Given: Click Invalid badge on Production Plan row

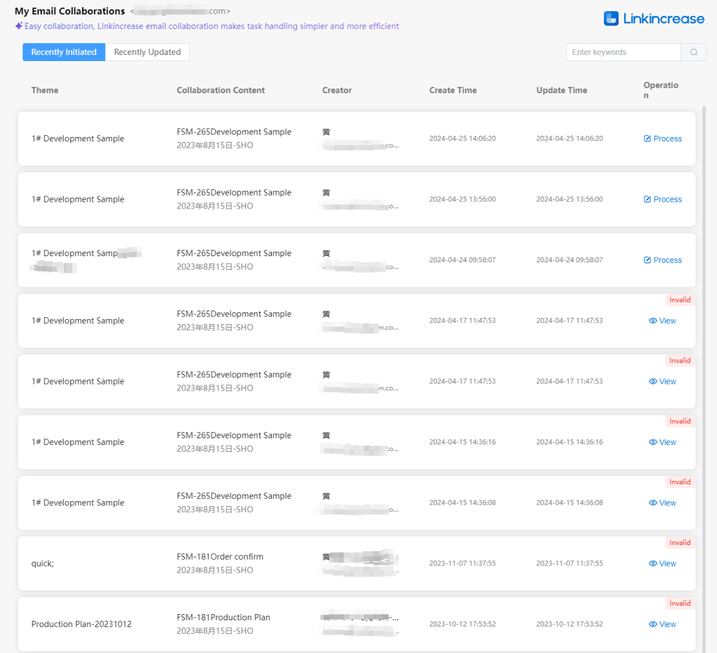Looking at the screenshot, I should click(679, 604).
